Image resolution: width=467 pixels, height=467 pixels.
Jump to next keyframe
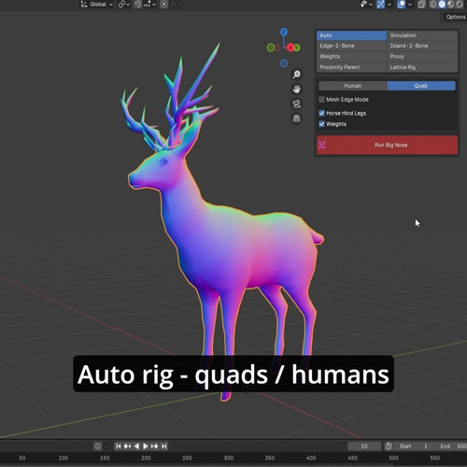click(155, 446)
